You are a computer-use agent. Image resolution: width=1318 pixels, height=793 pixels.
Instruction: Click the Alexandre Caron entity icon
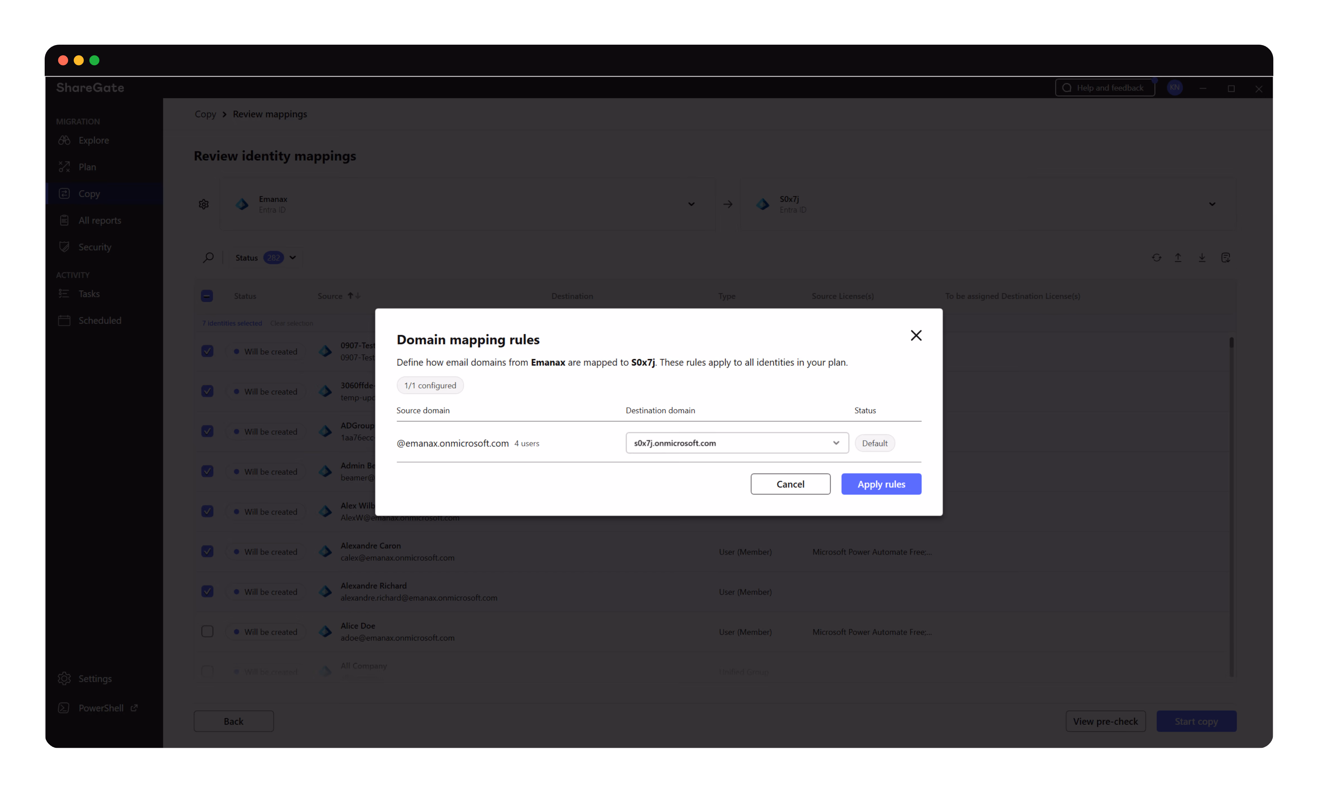coord(325,551)
